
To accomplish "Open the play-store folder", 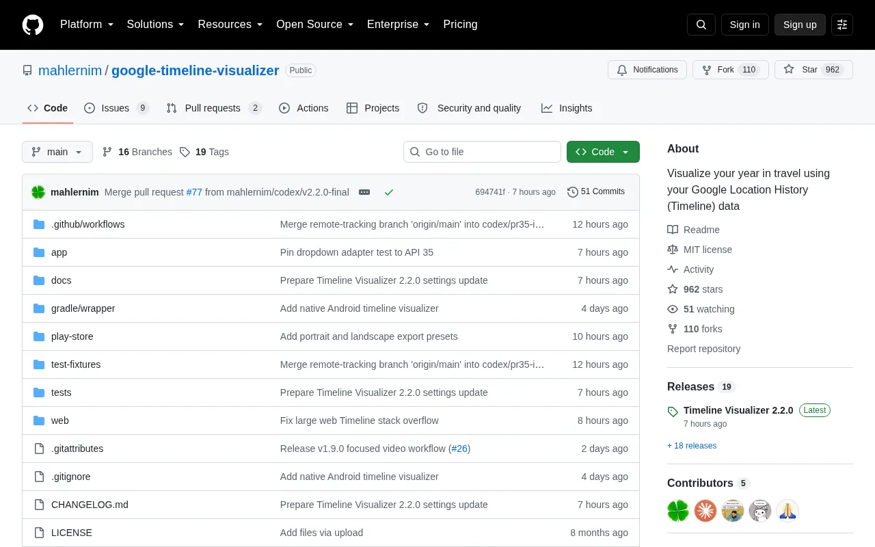I will [x=72, y=336].
